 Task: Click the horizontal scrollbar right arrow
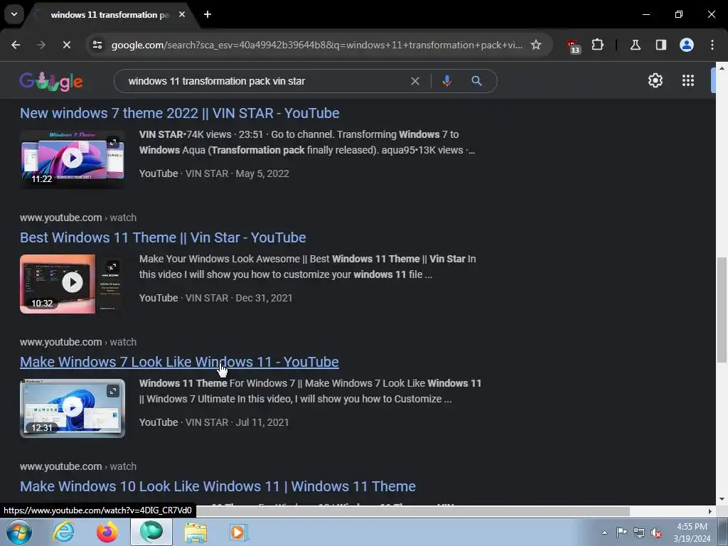click(x=710, y=511)
